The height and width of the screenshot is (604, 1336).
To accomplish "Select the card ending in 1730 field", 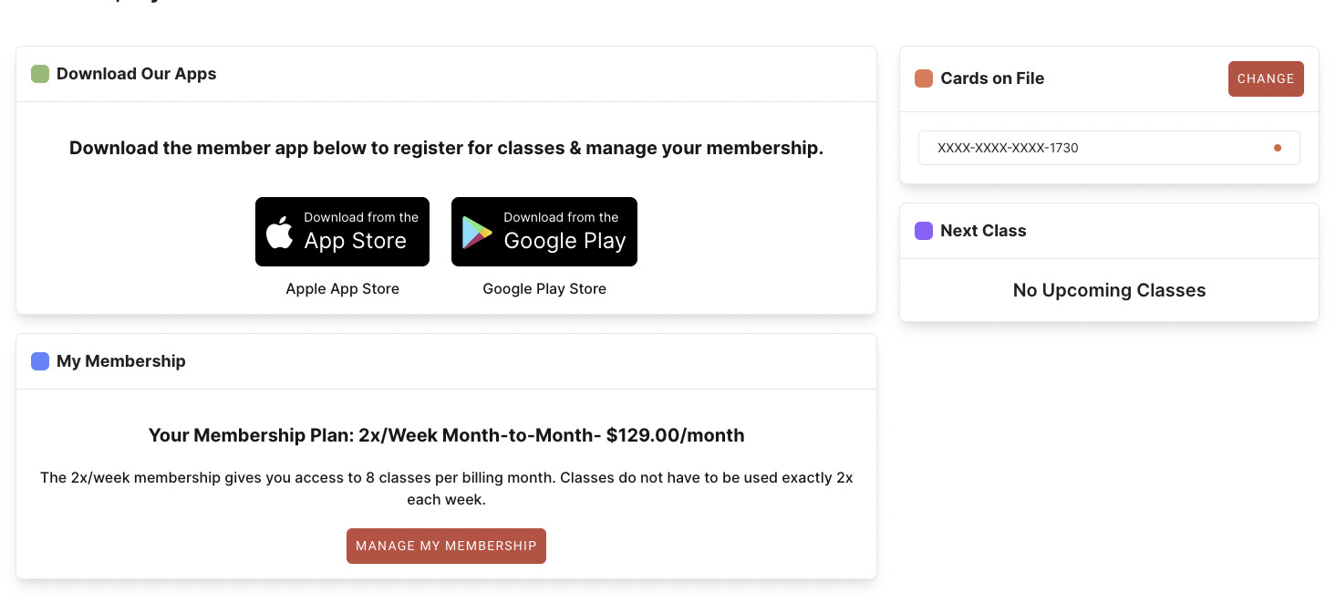I will (1094, 148).
